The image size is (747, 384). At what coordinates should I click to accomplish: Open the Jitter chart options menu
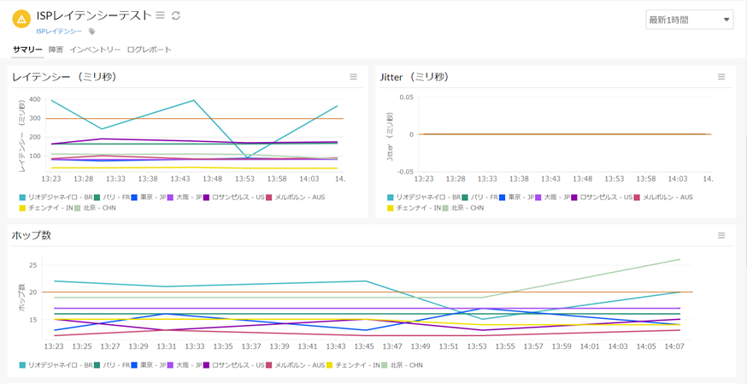(721, 77)
